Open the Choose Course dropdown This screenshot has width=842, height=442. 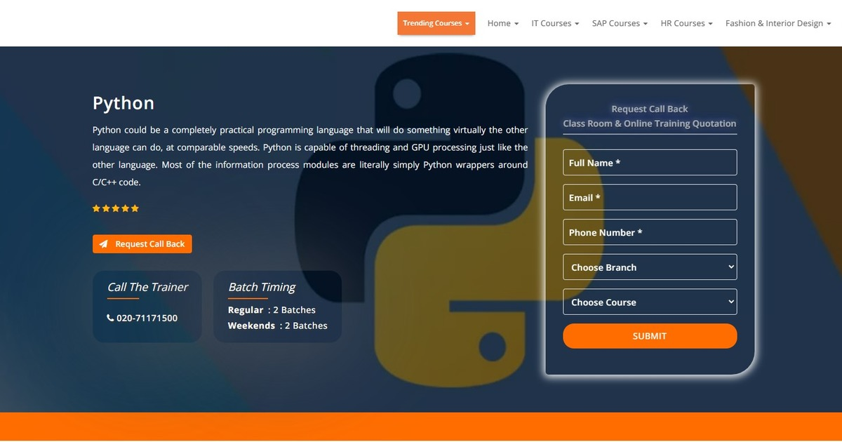[650, 302]
